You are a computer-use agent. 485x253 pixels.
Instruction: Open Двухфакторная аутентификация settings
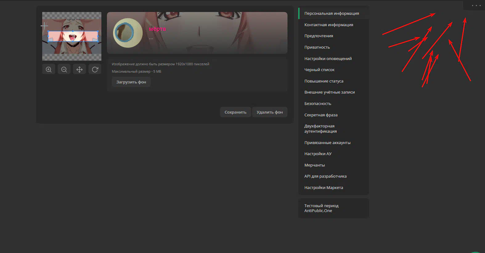click(x=334, y=129)
